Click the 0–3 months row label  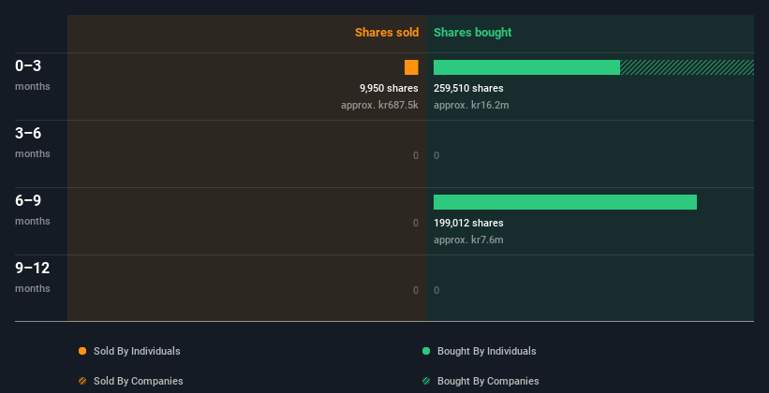(33, 75)
